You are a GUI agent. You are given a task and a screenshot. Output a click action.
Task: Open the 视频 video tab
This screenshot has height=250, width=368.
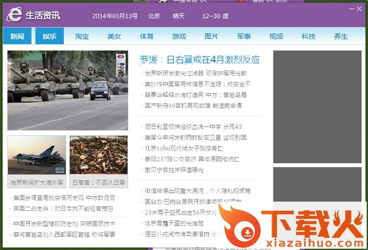276,37
